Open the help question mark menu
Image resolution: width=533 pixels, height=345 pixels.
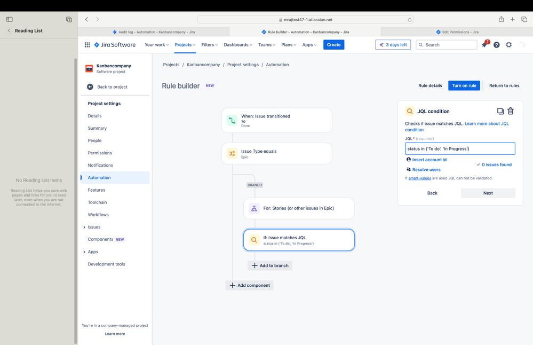coord(497,44)
